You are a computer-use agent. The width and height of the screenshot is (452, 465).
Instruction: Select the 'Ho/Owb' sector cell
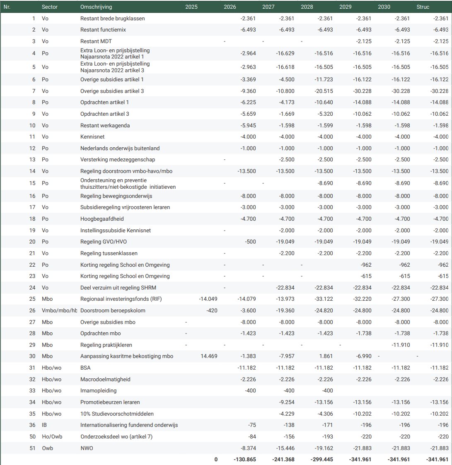pos(52,436)
